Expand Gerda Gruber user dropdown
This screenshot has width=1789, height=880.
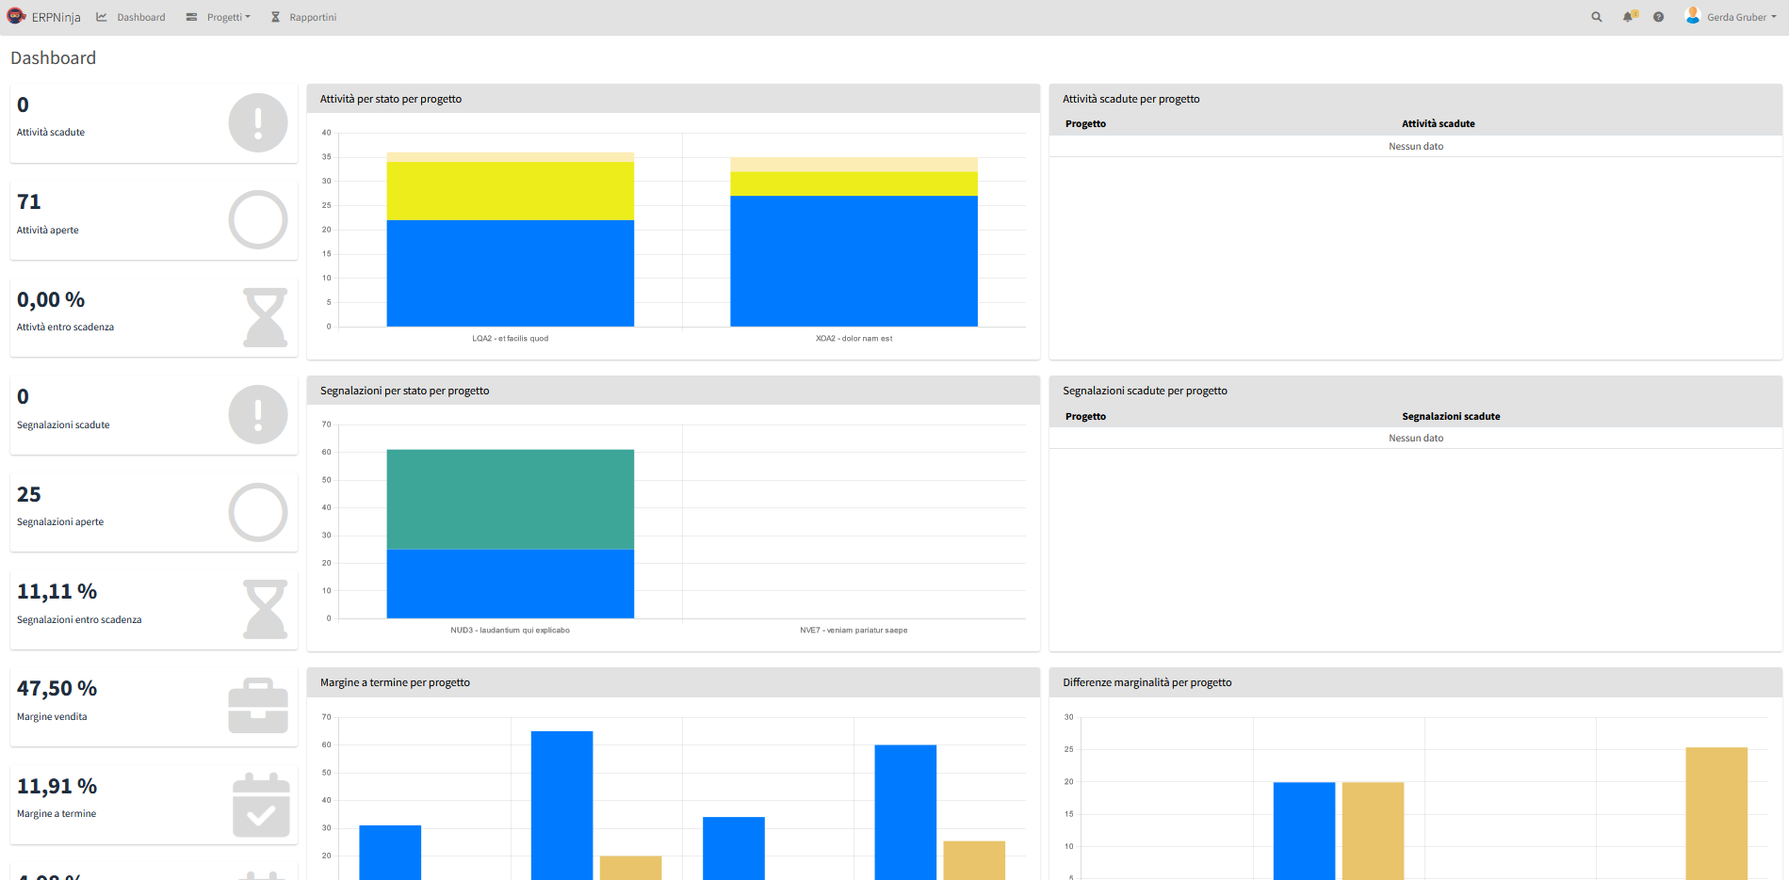coord(1741,17)
